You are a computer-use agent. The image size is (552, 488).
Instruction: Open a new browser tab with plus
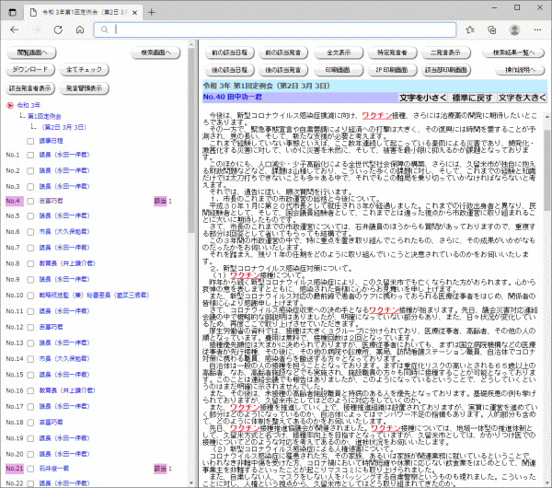click(x=152, y=12)
